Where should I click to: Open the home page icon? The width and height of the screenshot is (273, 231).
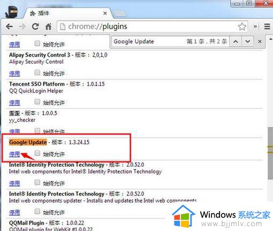tap(48, 27)
